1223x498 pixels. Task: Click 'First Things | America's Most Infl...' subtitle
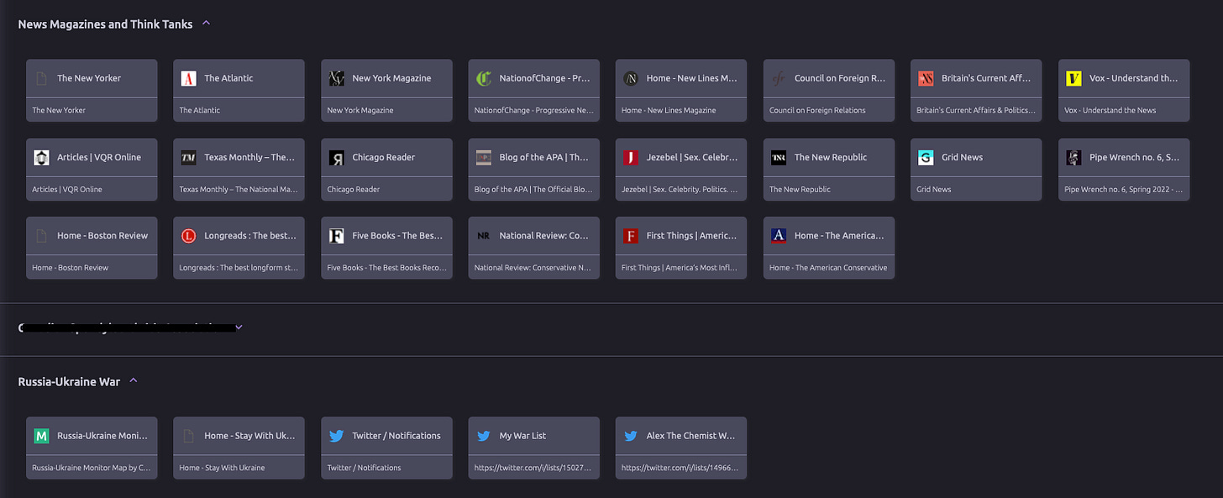pyautogui.click(x=680, y=268)
